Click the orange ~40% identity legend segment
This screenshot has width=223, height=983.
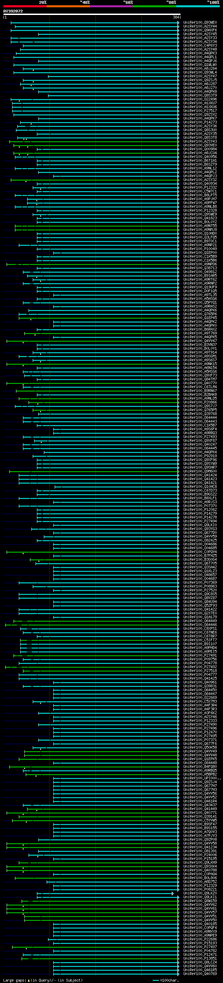tap(68, 6)
